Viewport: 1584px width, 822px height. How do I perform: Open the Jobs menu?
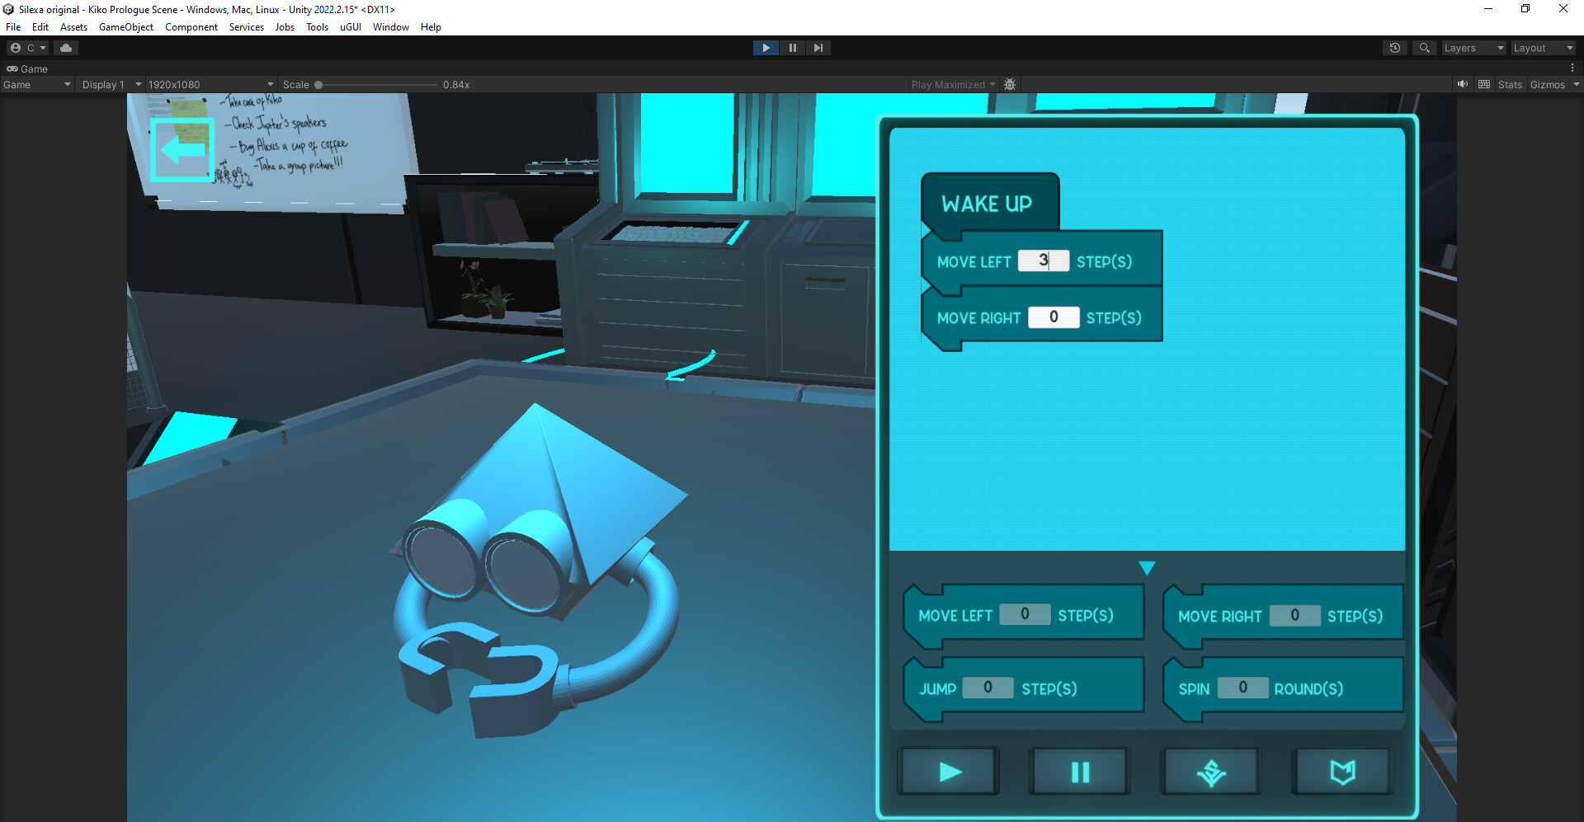(x=285, y=27)
